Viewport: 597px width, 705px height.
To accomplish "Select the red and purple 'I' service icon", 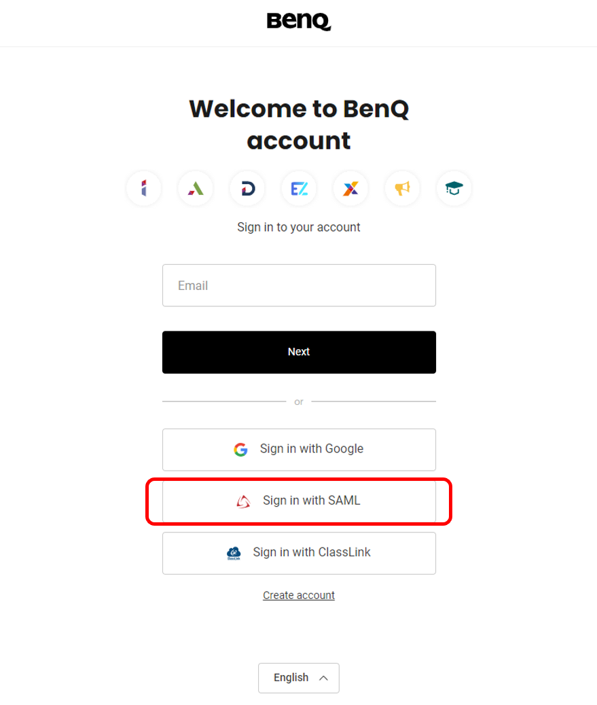I will [144, 188].
